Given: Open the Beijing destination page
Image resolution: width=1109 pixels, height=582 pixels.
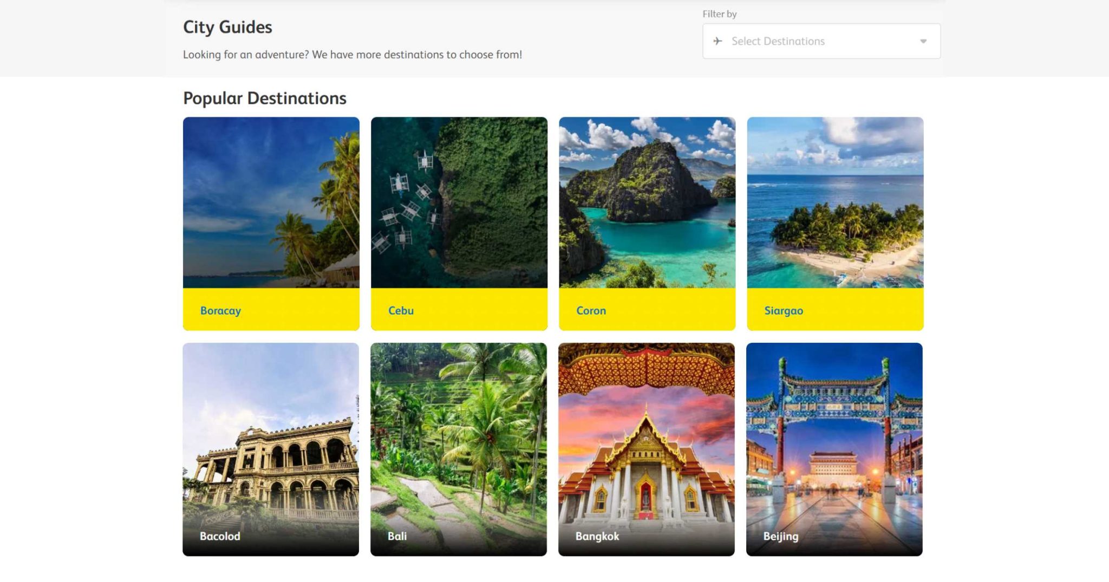Looking at the screenshot, I should 780,537.
